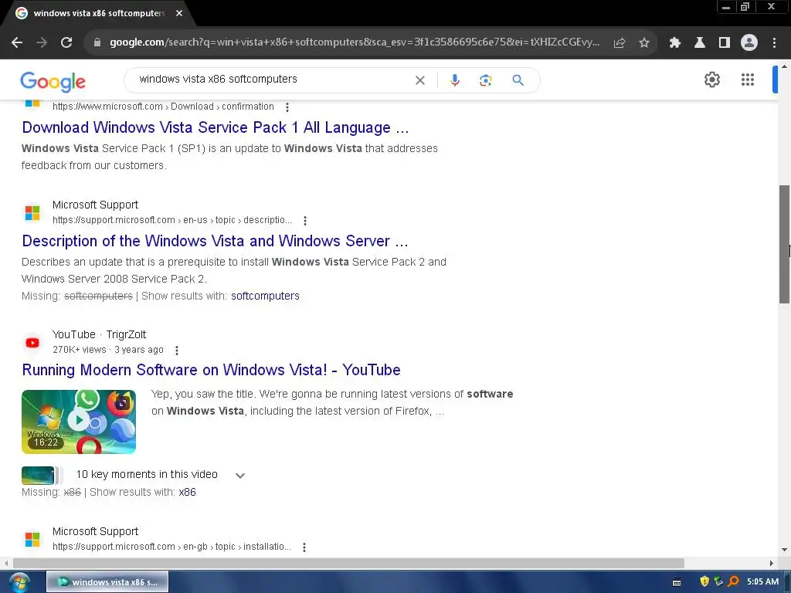Open the Google apps grid
This screenshot has height=593, width=791.
(x=748, y=80)
